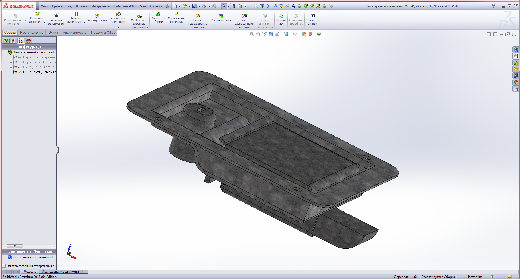Click the Measure tape icon
The height and width of the screenshot is (279, 520).
275,6
